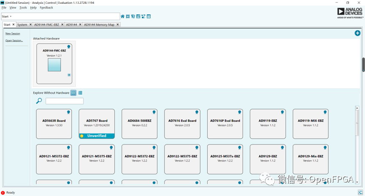Click the fifth toolbar icon after Home
The height and width of the screenshot is (196, 365).
tap(143, 16)
